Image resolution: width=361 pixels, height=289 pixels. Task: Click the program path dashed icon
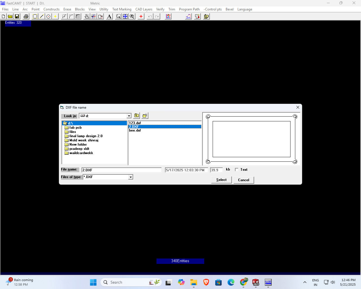[188, 16]
